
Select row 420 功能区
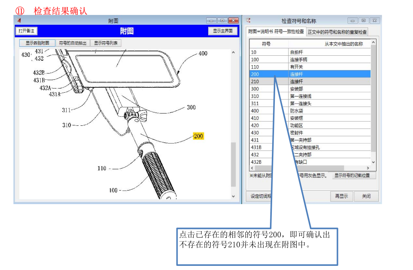pos(310,125)
